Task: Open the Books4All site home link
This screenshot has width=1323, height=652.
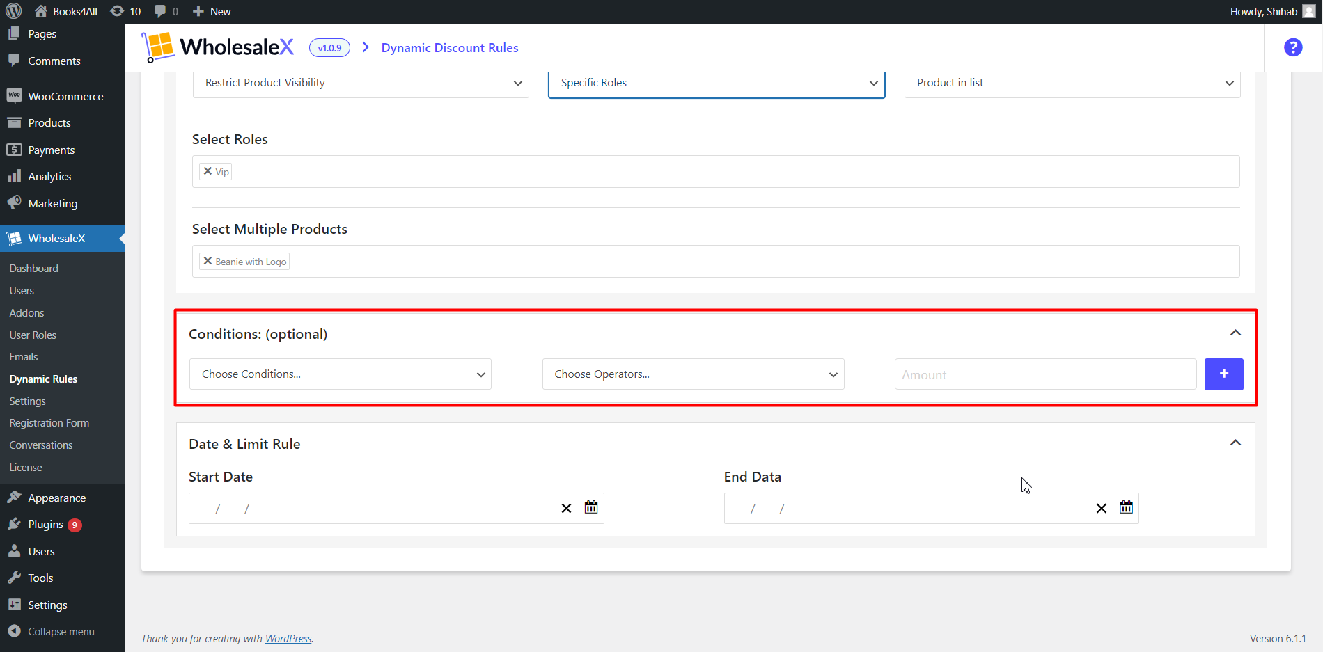Action: pos(66,11)
